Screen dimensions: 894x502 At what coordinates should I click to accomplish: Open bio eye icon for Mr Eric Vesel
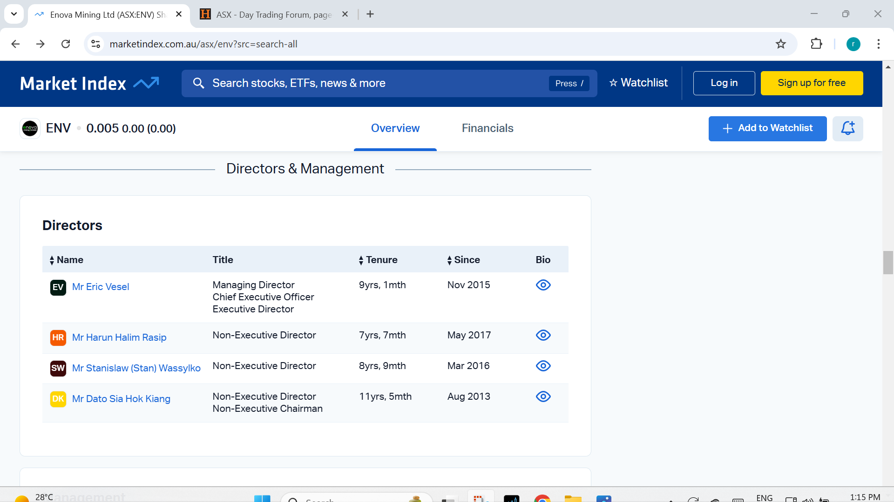tap(543, 285)
